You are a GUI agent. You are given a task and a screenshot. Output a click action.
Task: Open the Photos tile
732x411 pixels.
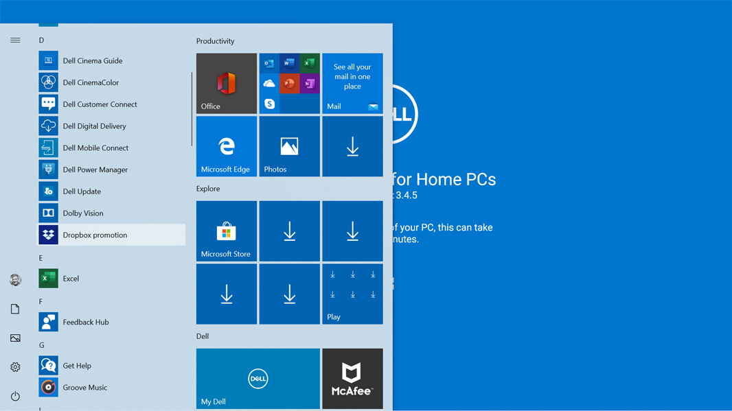(289, 146)
